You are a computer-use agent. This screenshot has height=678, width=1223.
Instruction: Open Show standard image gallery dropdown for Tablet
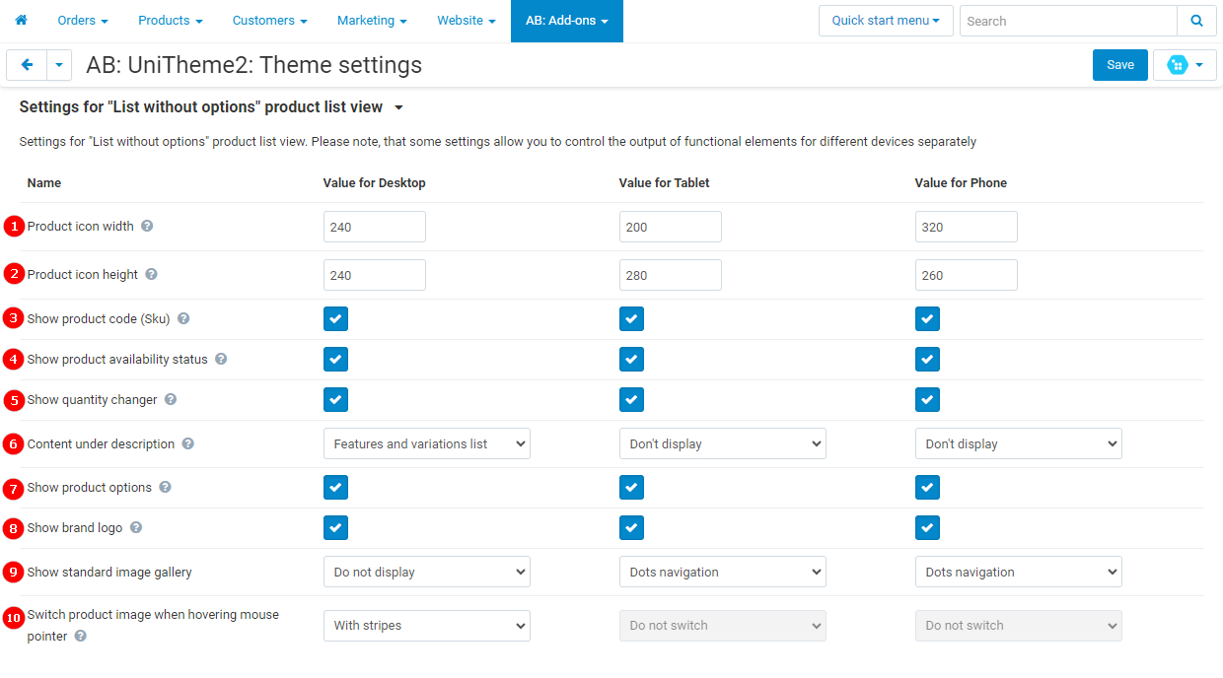click(x=722, y=572)
